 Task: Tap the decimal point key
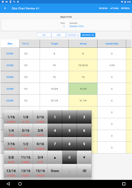pos(69,171)
